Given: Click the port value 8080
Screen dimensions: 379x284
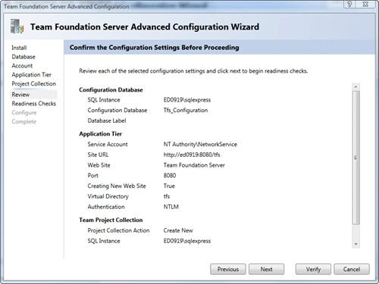Looking at the screenshot, I should click(170, 176).
